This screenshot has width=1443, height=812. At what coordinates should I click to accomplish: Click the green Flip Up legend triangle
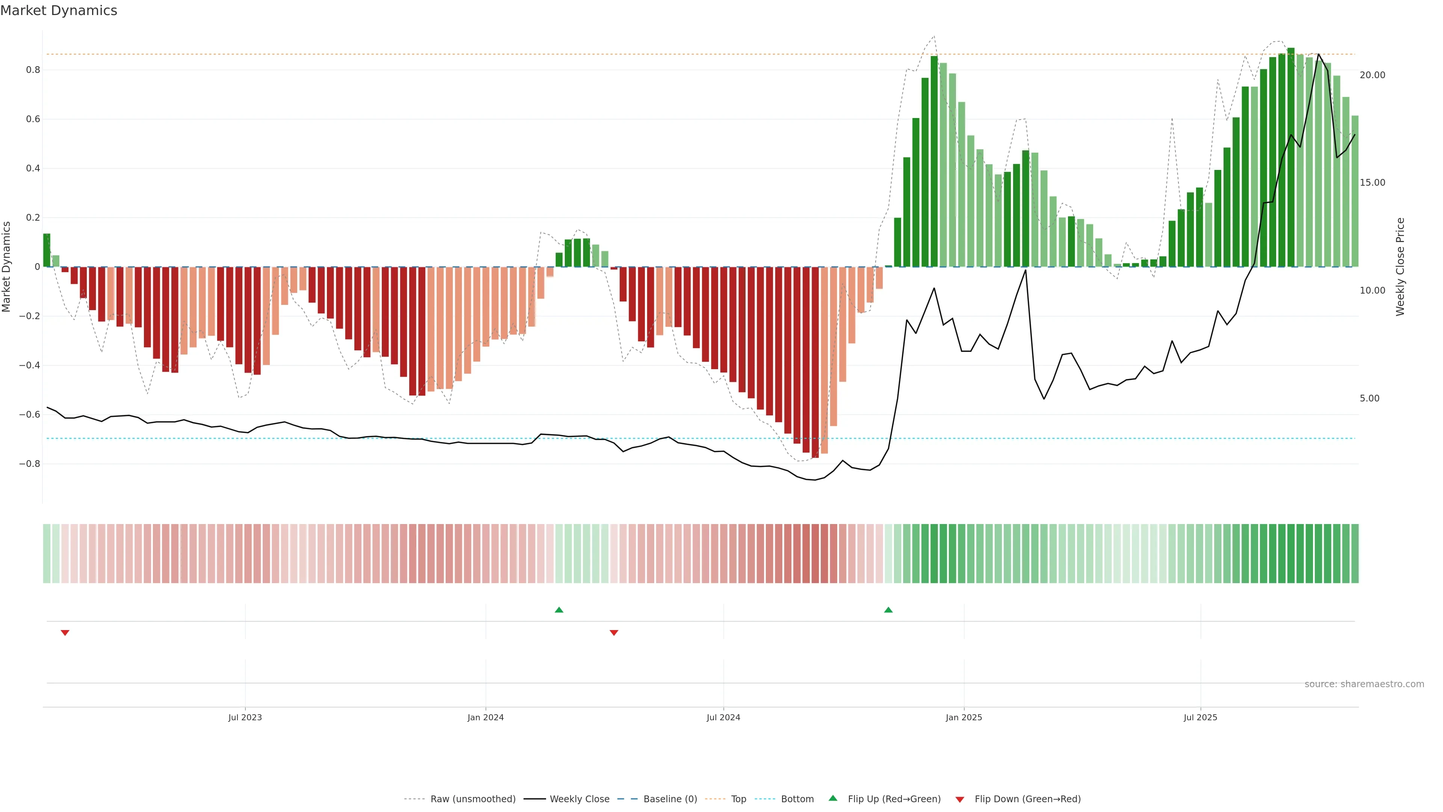point(833,798)
